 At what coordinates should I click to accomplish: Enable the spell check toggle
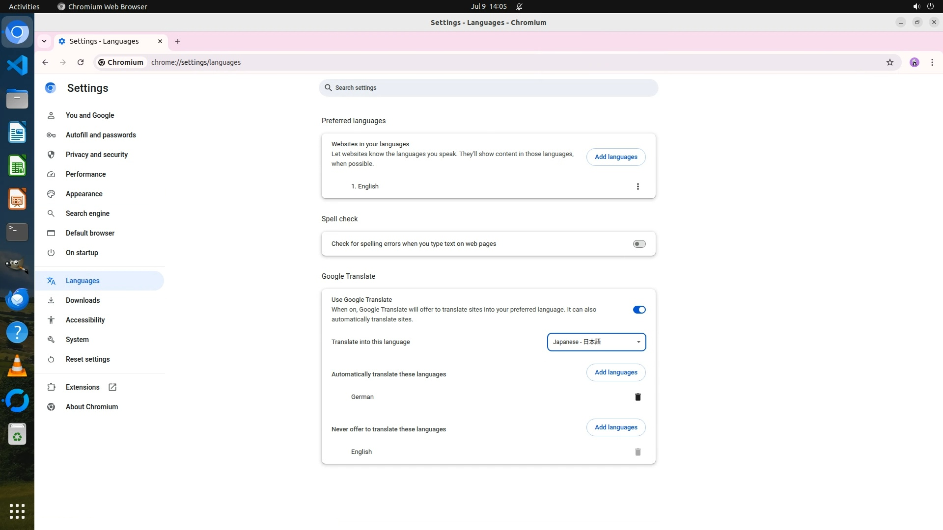click(x=639, y=244)
